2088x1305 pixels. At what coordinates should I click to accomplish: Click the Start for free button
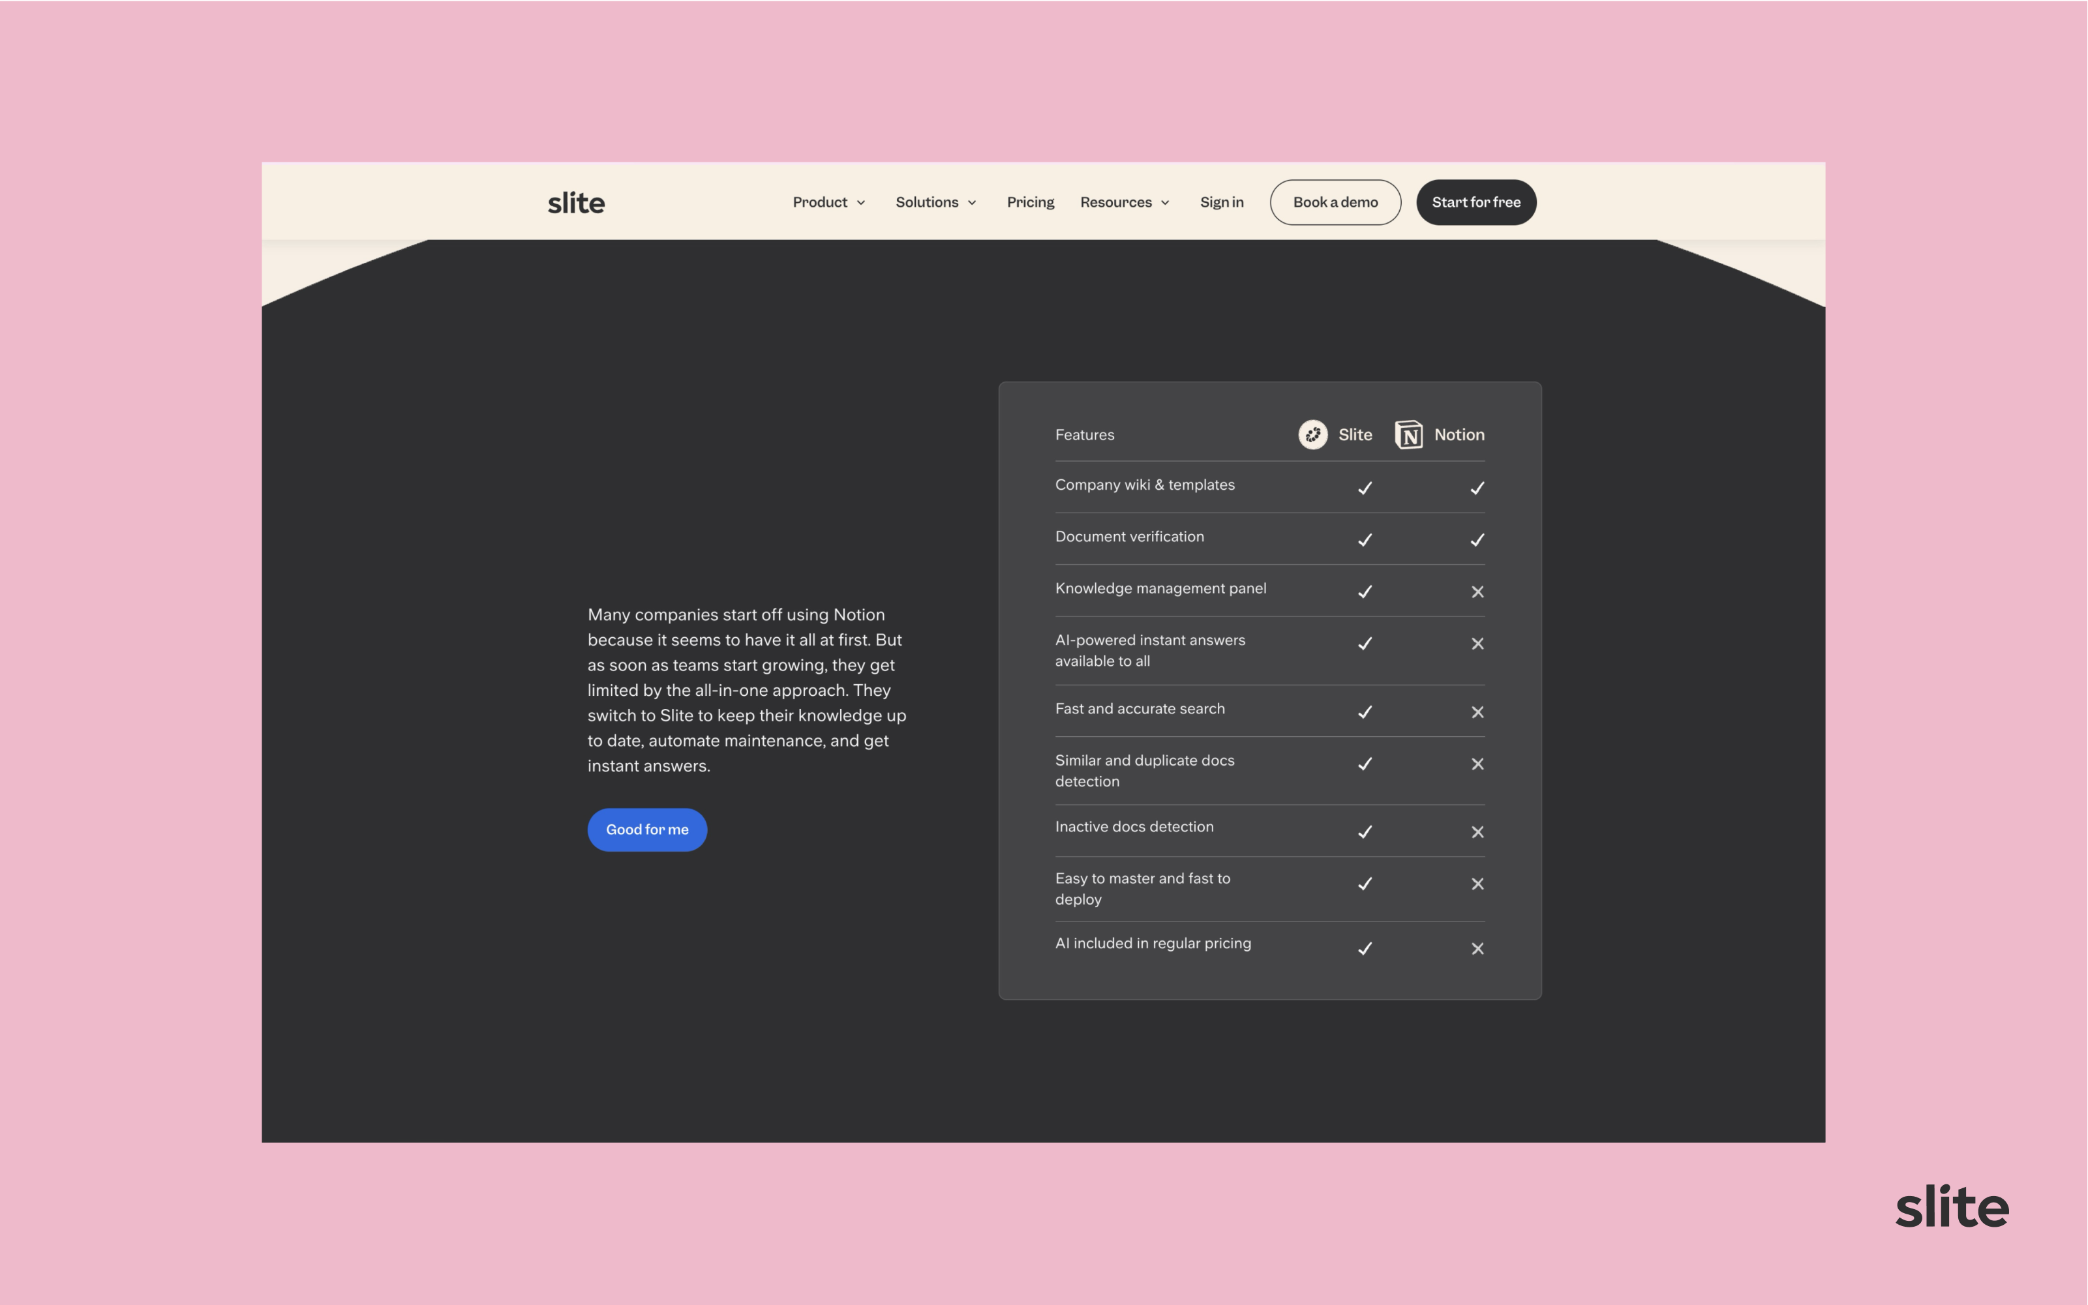(x=1475, y=202)
